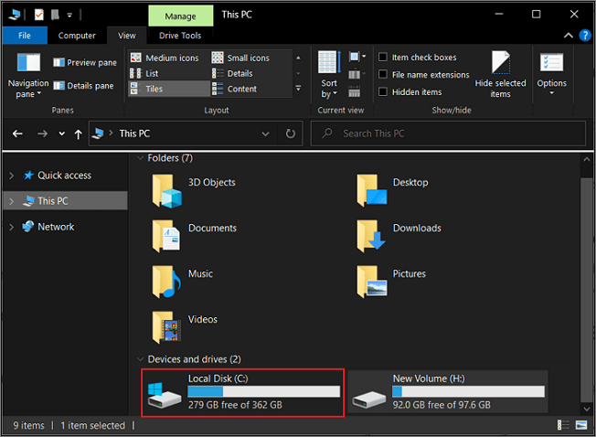Expand Quick access tree node
The width and height of the screenshot is (596, 437).
(11, 176)
